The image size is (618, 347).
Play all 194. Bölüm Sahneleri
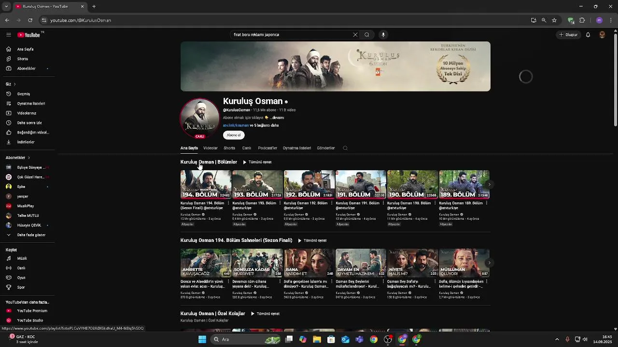click(312, 240)
